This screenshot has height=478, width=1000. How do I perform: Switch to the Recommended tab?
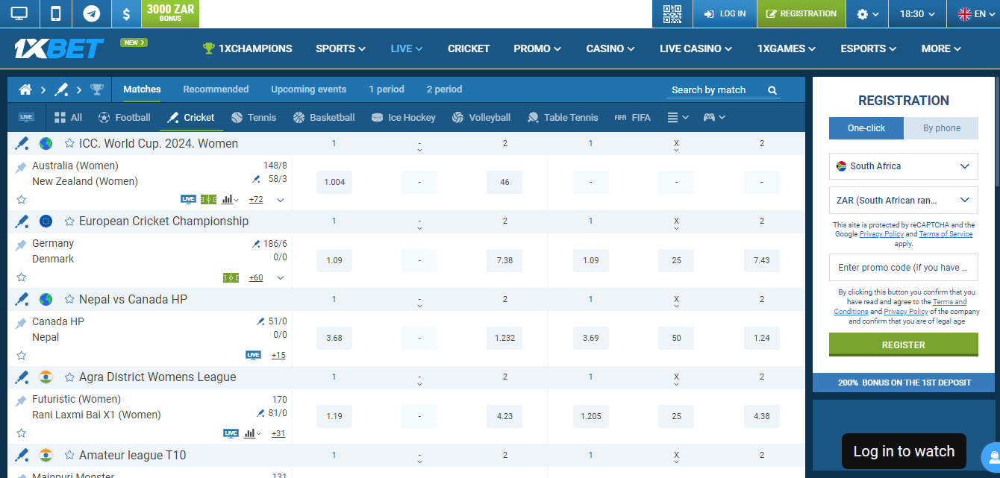[216, 89]
